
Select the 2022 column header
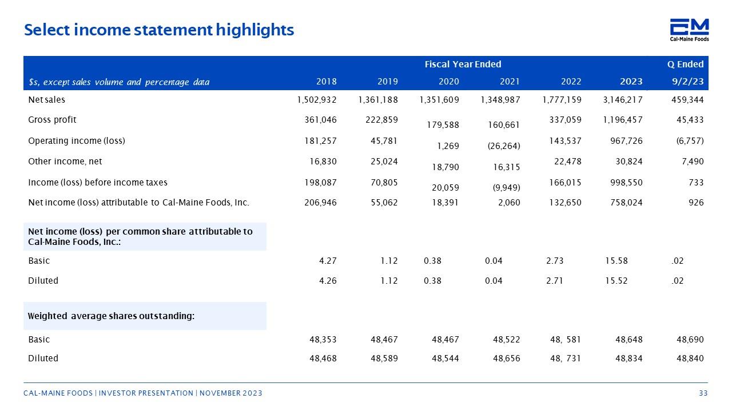tap(571, 82)
